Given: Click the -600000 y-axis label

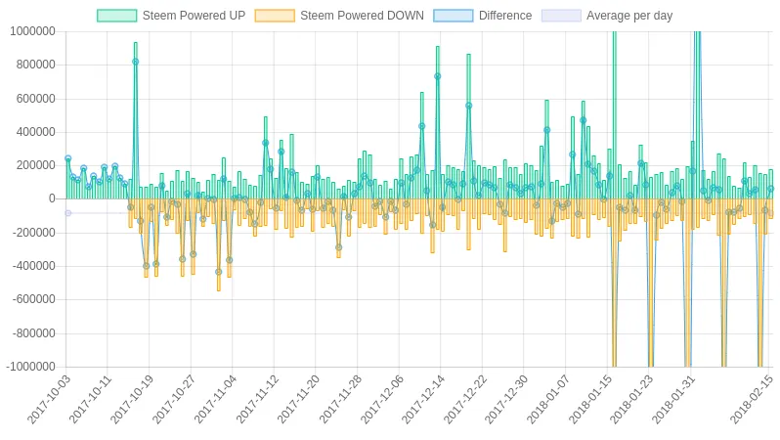Looking at the screenshot, I should pos(34,299).
